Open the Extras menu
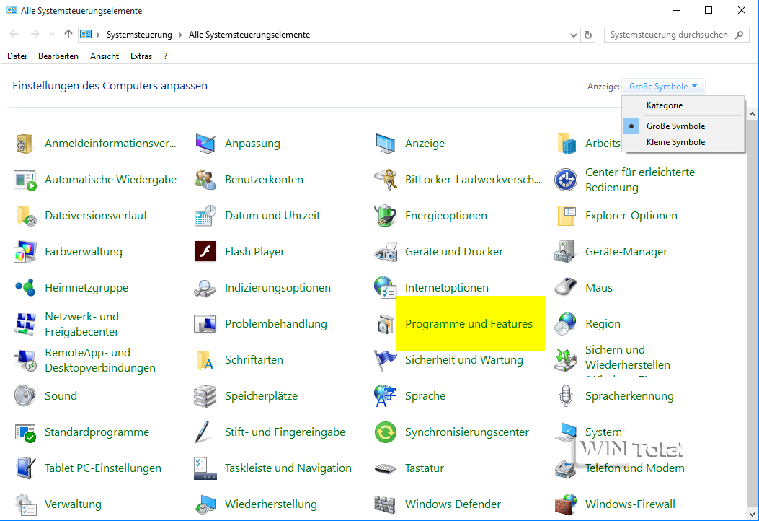 click(x=141, y=56)
